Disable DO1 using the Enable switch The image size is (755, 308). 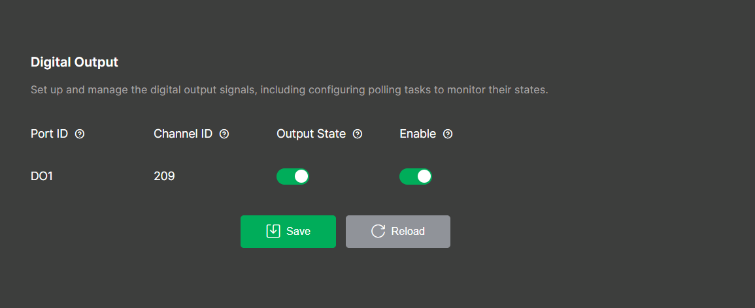click(x=416, y=176)
